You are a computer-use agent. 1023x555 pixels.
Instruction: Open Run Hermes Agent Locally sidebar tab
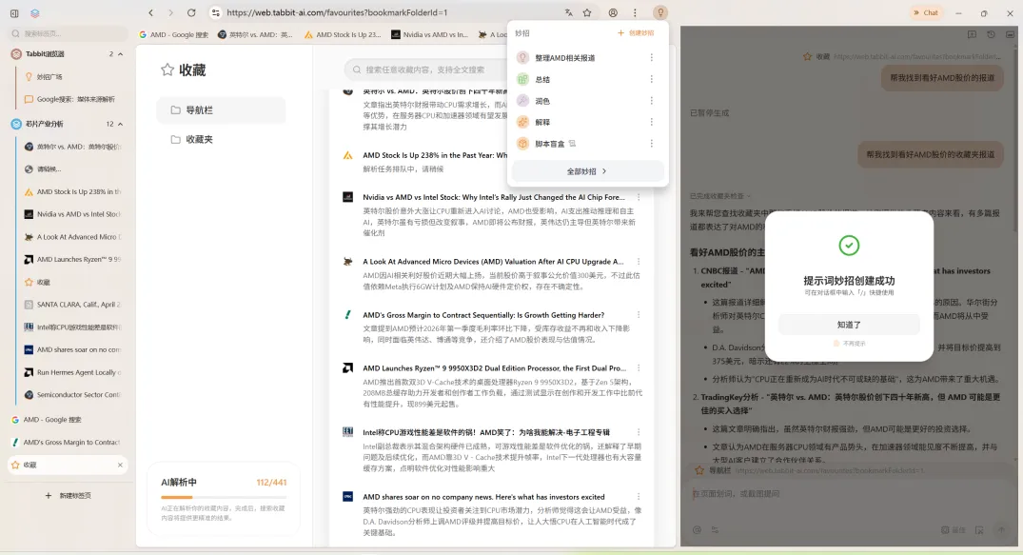pyautogui.click(x=71, y=372)
